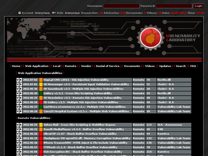Open the Vendor menu item
The image size is (208, 156).
[x=86, y=66]
